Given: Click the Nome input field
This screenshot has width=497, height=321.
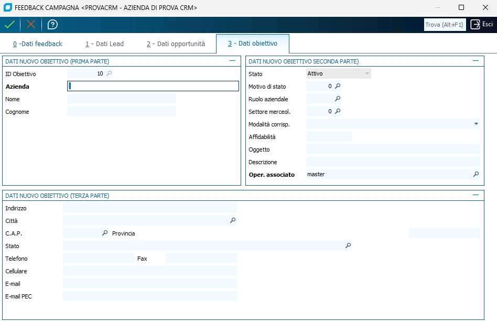Looking at the screenshot, I should click(122, 99).
